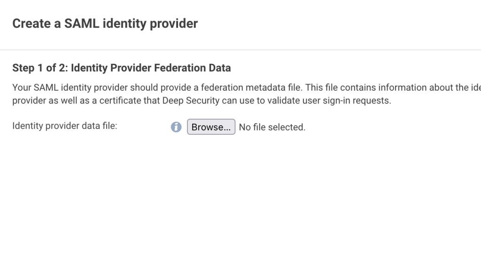Click the word 'SAML' in page title

click(82, 23)
